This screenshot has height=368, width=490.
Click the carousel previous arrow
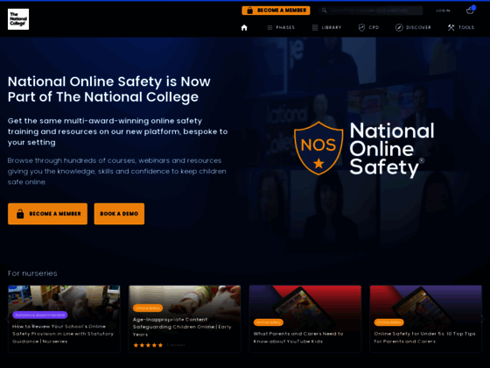pyautogui.click(x=7, y=319)
